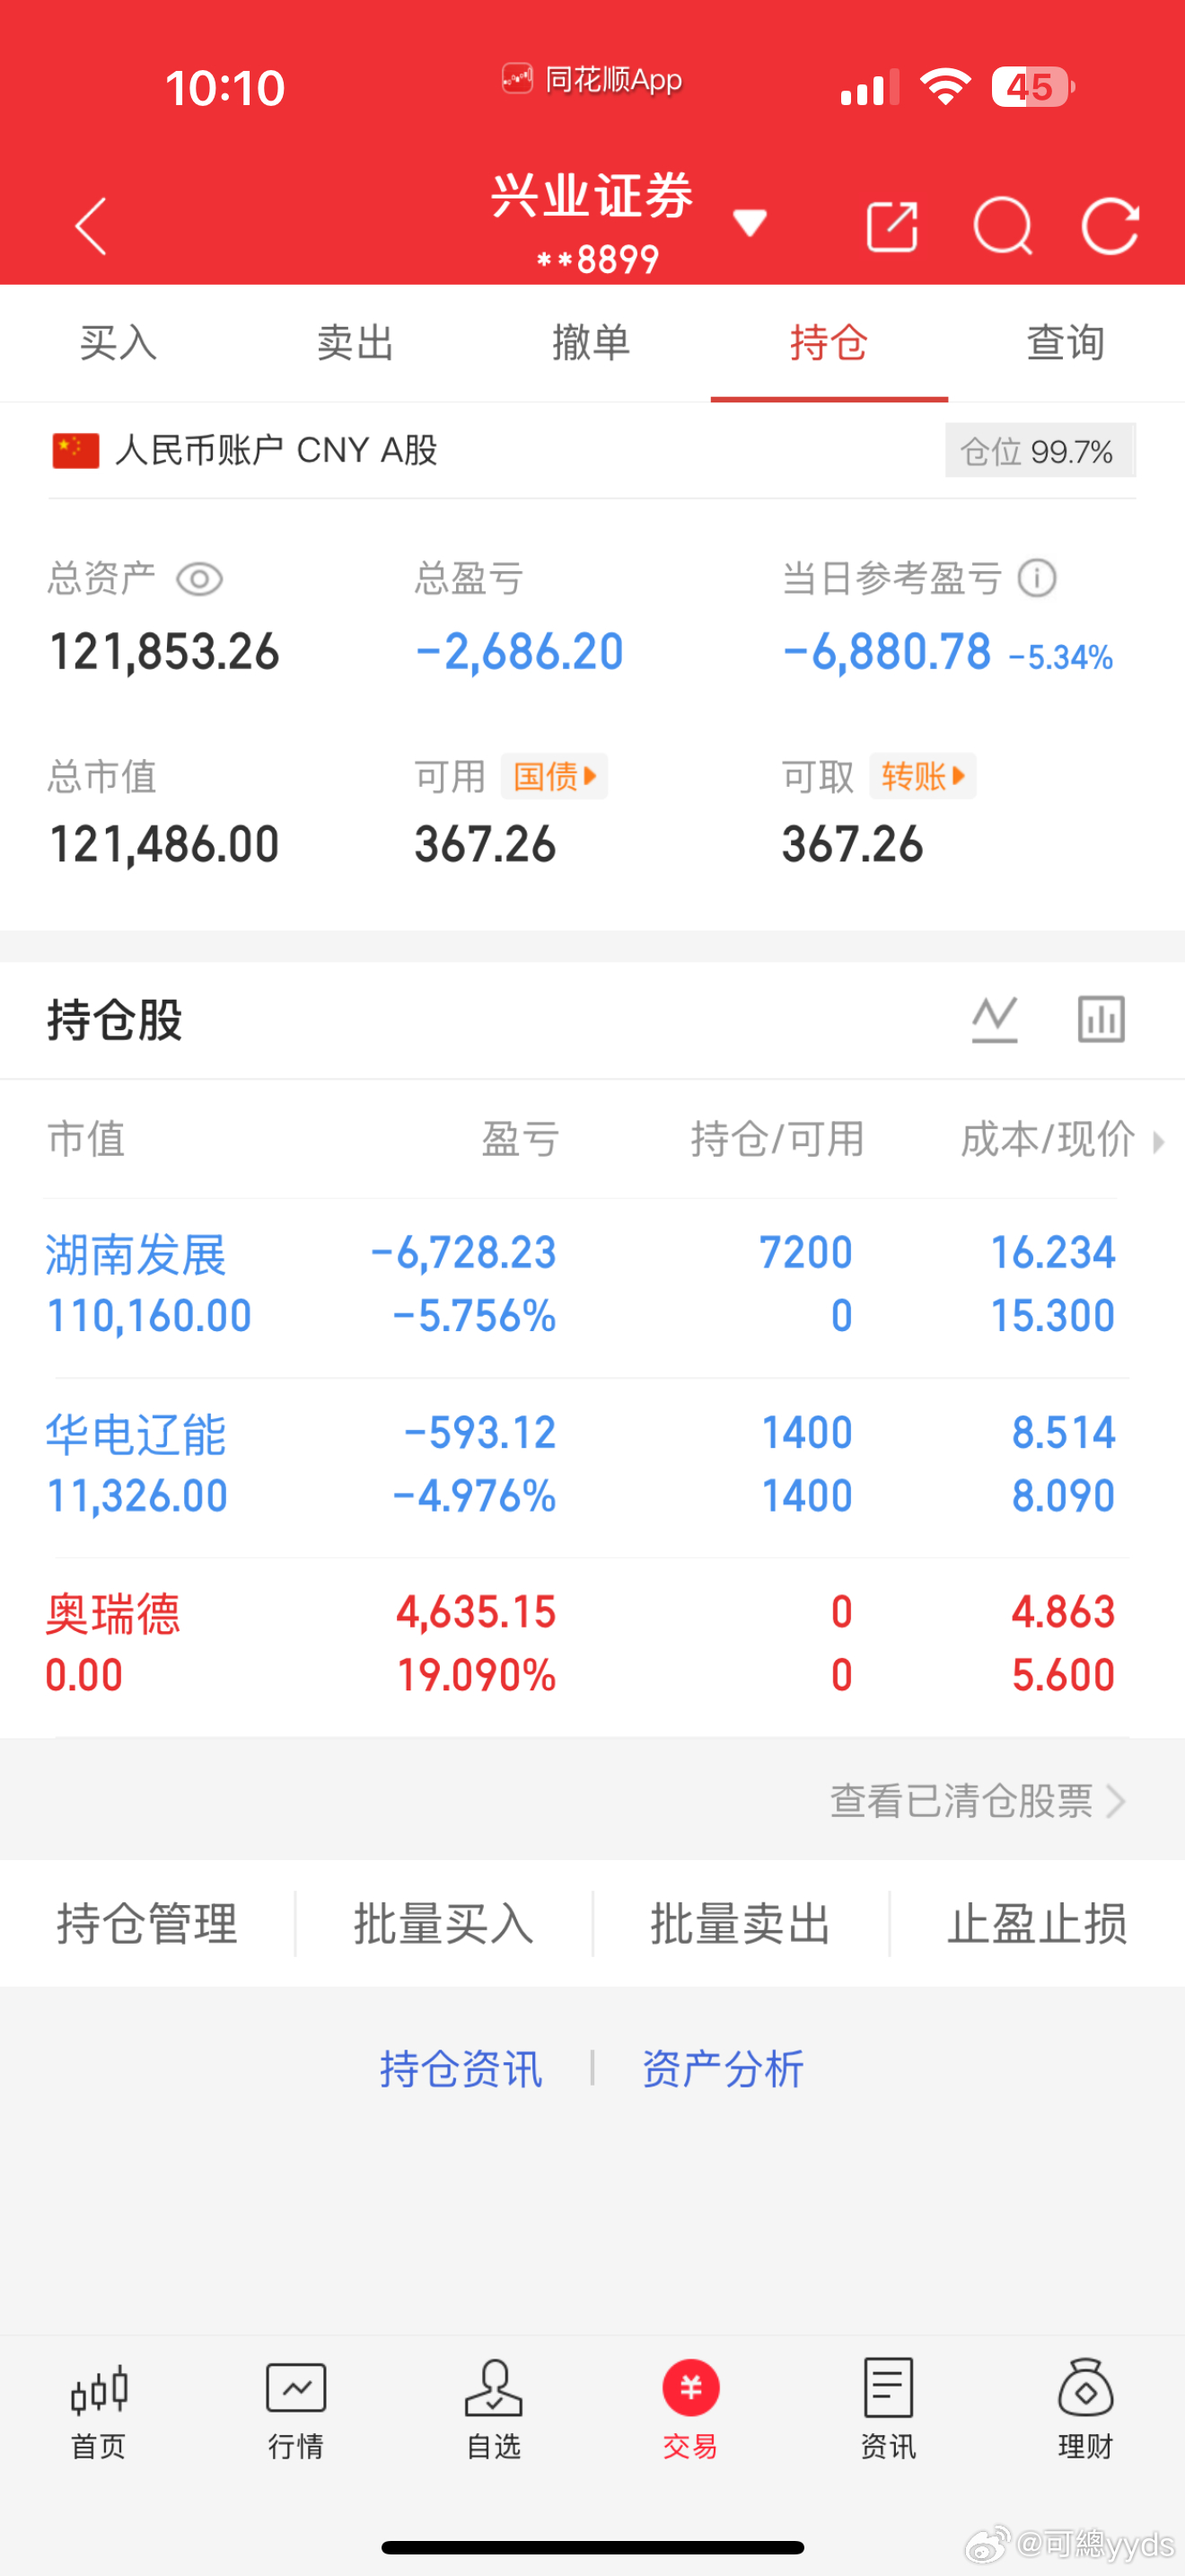Open the share/export icon in header
The width and height of the screenshot is (1185, 2576).
(x=891, y=226)
